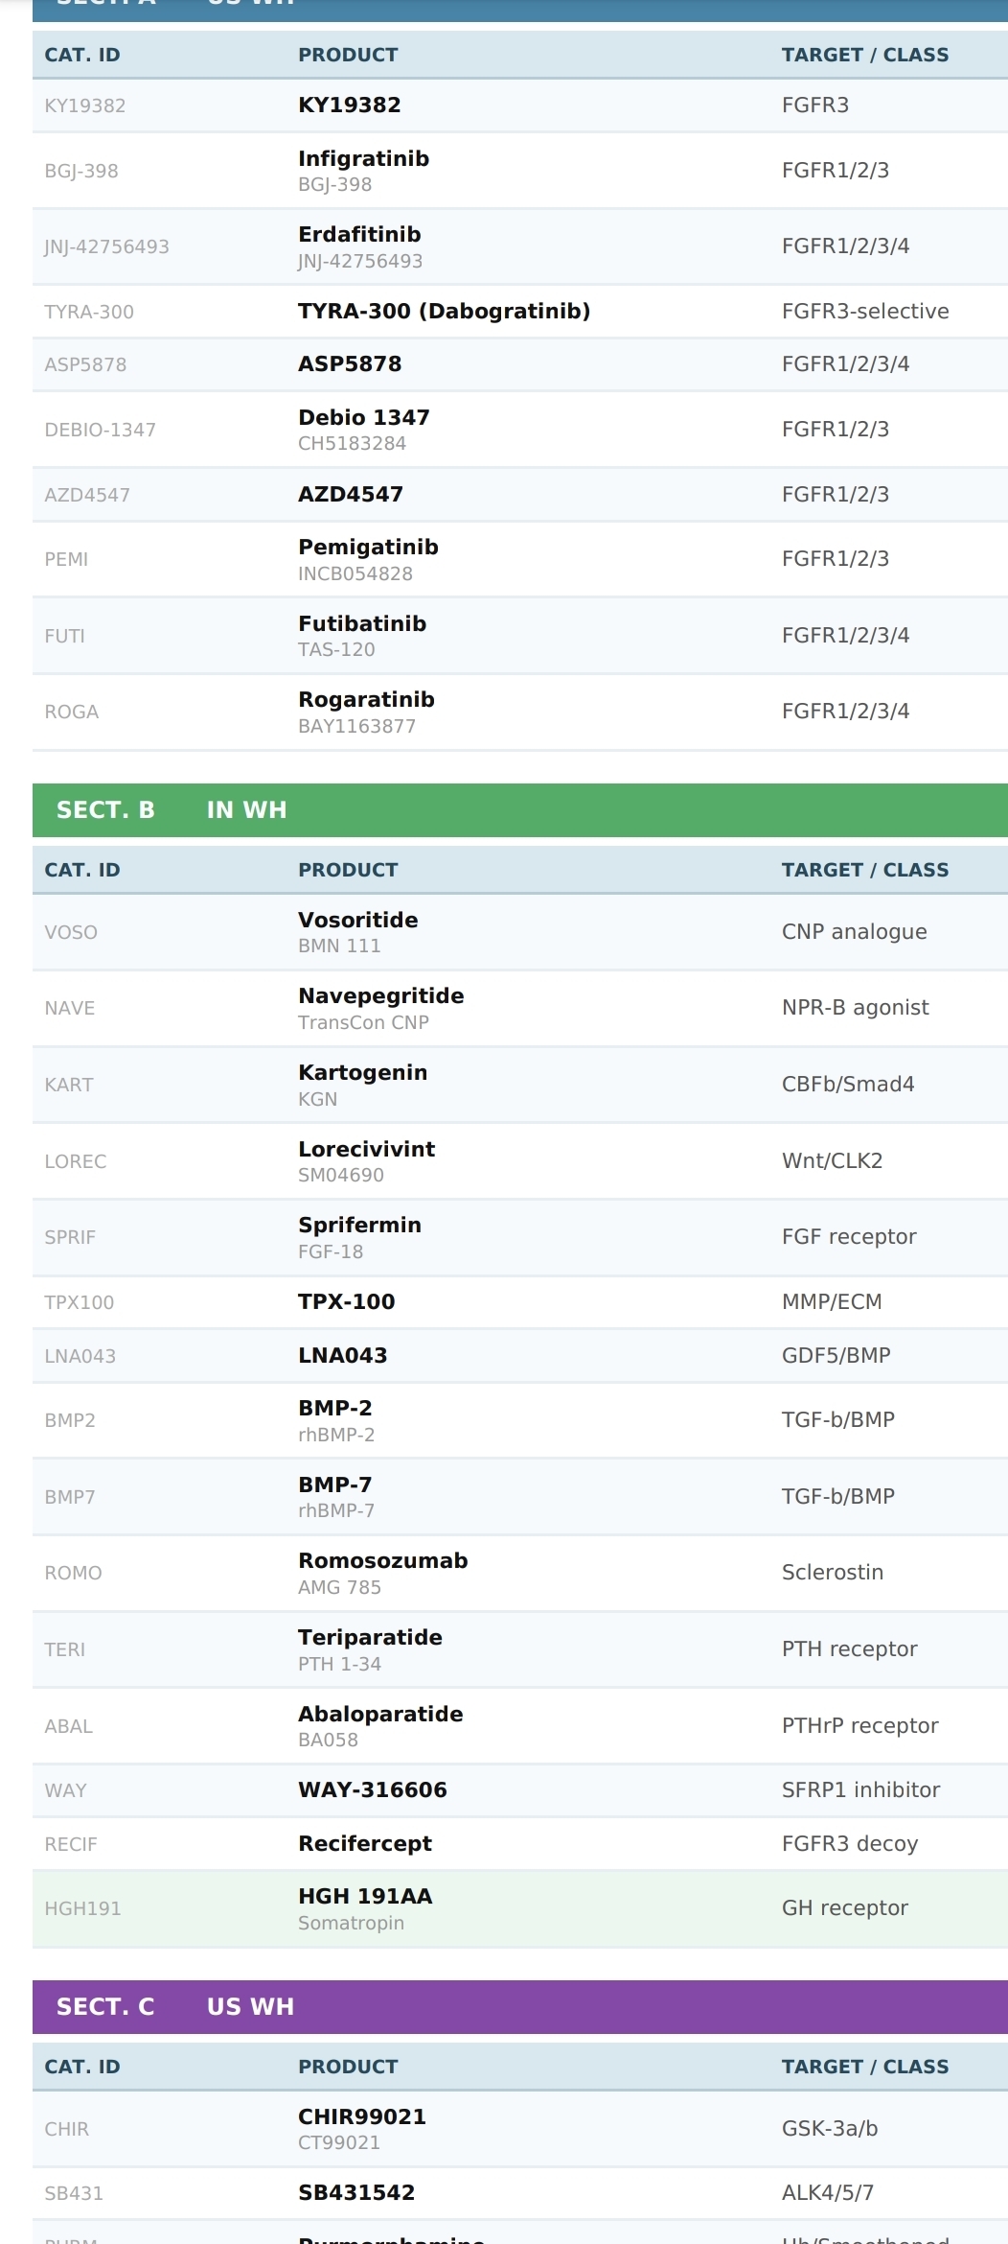Click the Teriparatide product name
1008x2244 pixels.
[370, 1637]
